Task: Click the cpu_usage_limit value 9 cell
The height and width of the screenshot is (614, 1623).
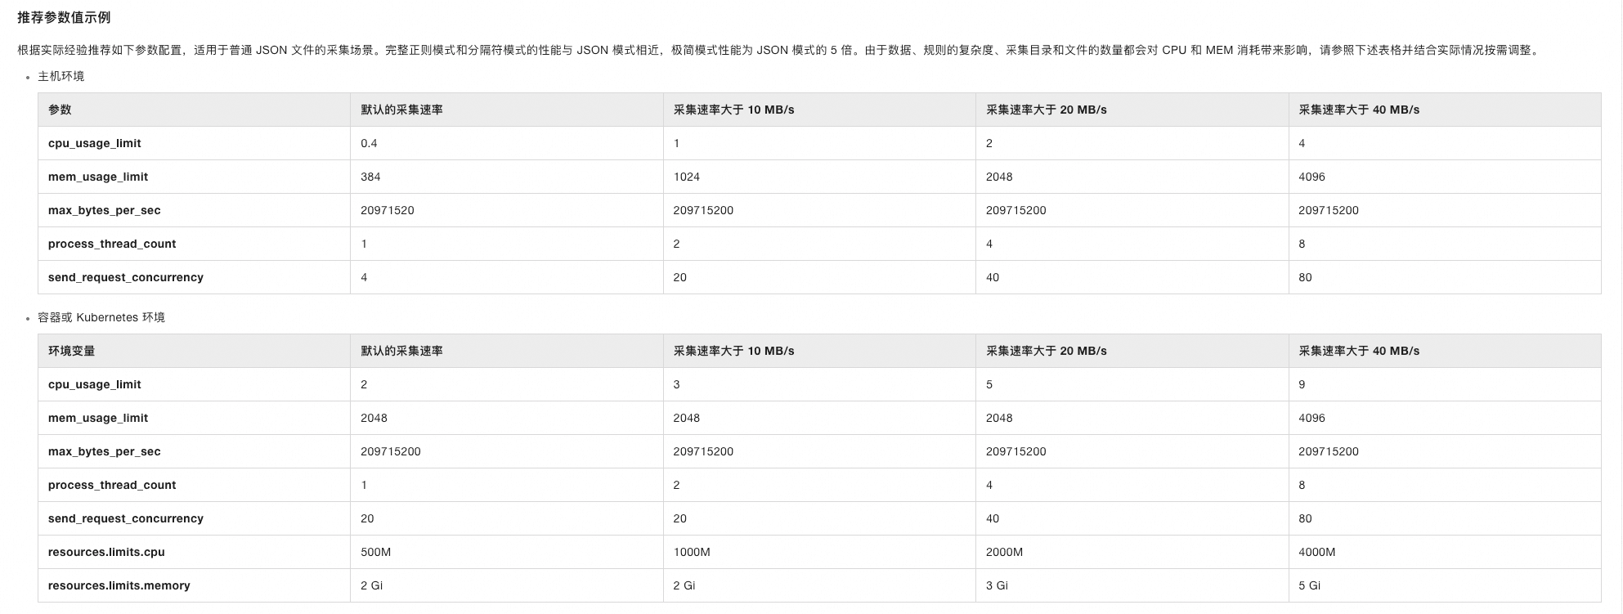Action: coord(1302,384)
